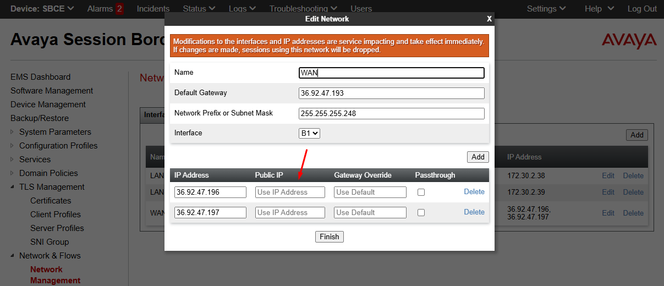This screenshot has height=286, width=664.
Task: Click the Default Gateway input field
Action: (391, 93)
